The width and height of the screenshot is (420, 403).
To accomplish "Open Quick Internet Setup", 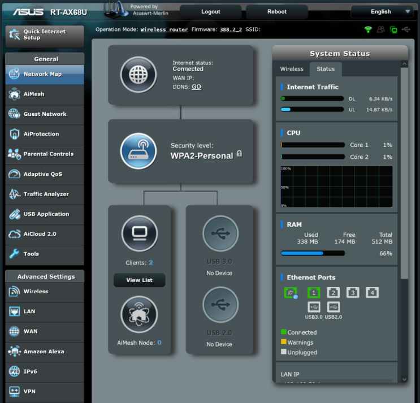I will 45,36.
